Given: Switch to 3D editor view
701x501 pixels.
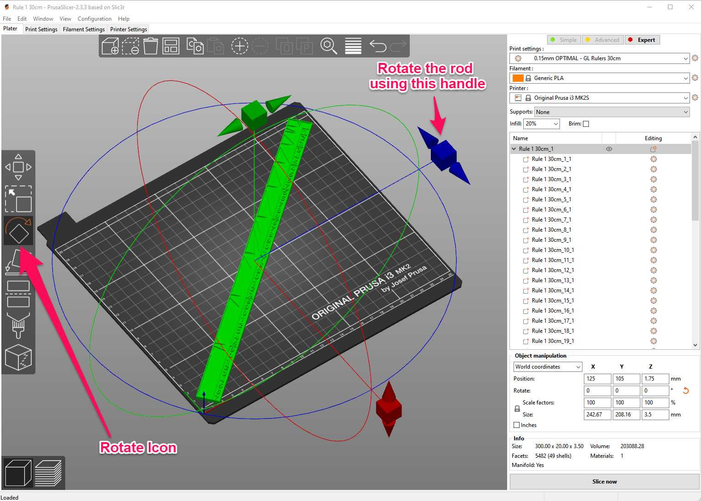Looking at the screenshot, I should click(18, 473).
